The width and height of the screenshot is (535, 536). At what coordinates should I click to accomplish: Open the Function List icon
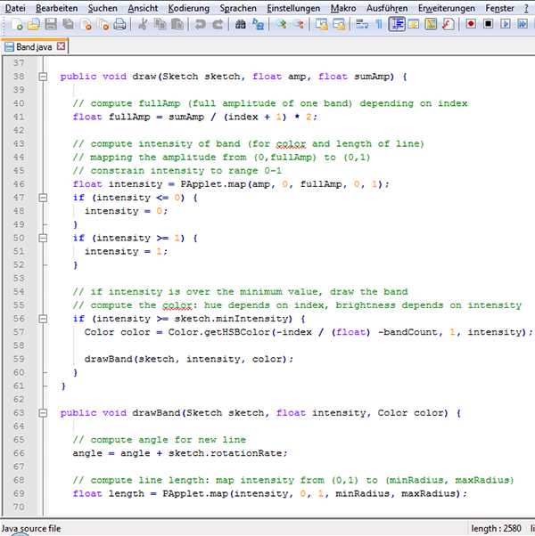click(448, 24)
